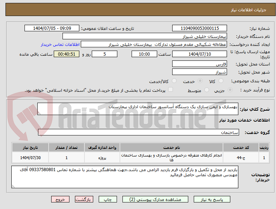Click the city field شیراز
The width and height of the screenshot is (276, 209).
click(x=200, y=72)
